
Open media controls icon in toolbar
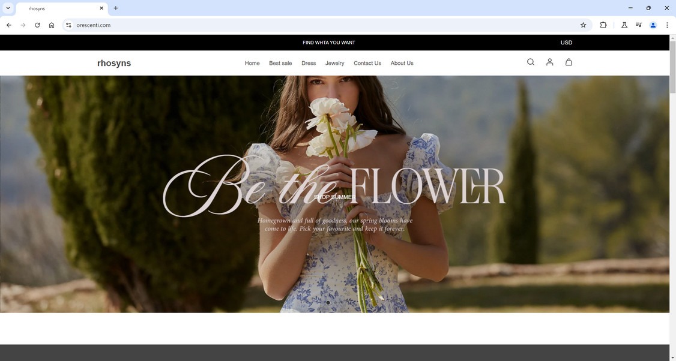[639, 25]
